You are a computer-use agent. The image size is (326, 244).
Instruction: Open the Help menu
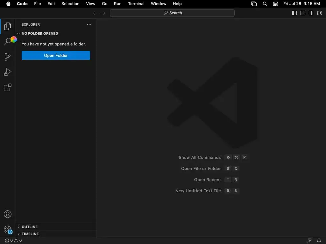coord(177,4)
